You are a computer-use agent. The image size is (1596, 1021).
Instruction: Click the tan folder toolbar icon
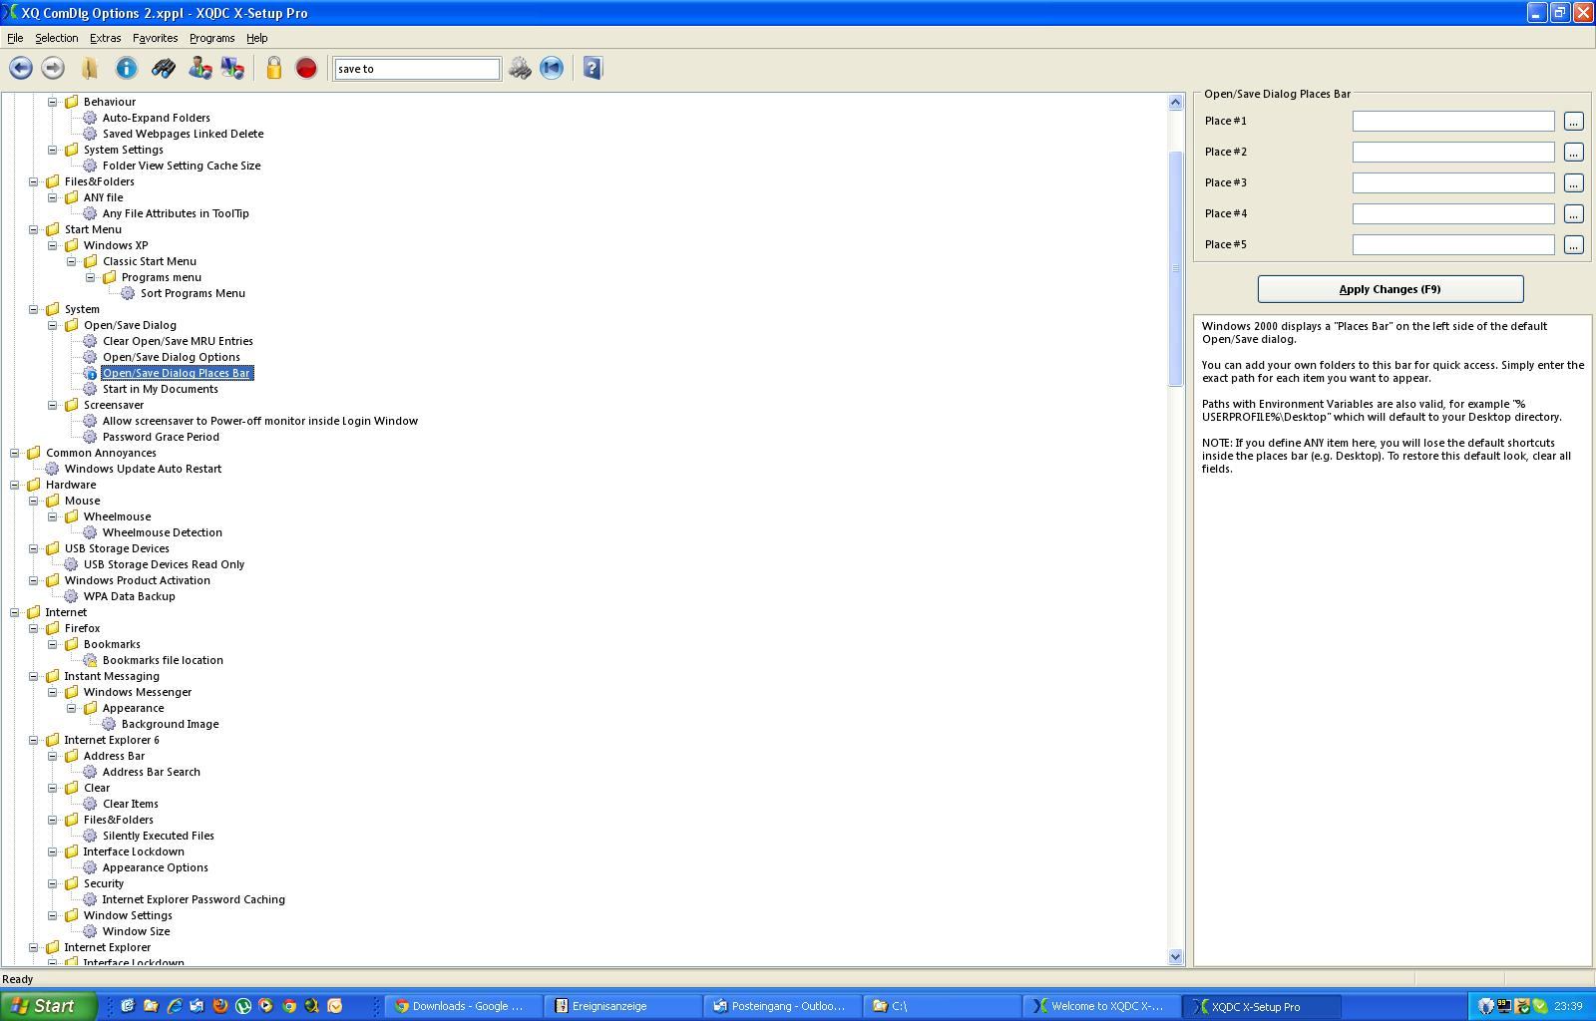pos(90,68)
